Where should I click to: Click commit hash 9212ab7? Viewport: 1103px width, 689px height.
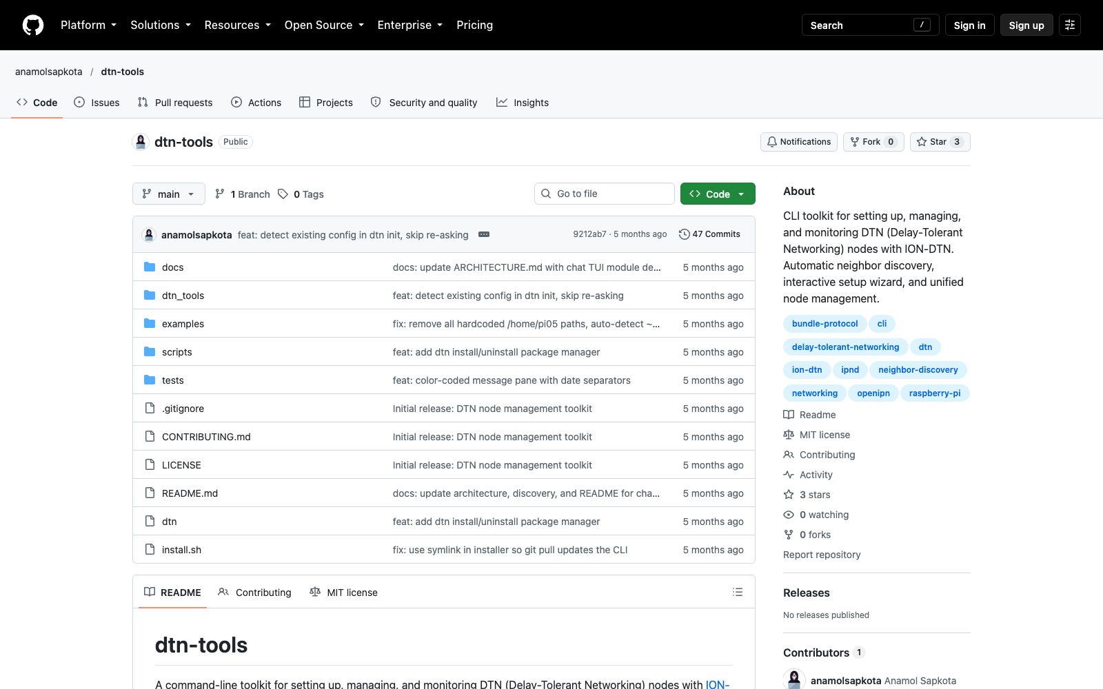589,234
